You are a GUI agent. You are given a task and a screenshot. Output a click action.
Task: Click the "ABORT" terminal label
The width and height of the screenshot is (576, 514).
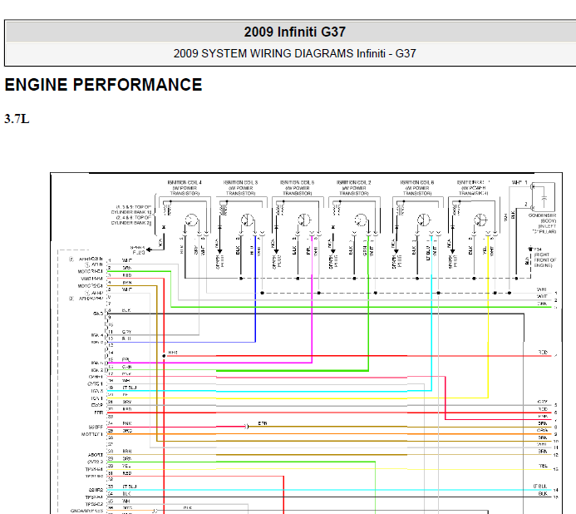pos(96,455)
